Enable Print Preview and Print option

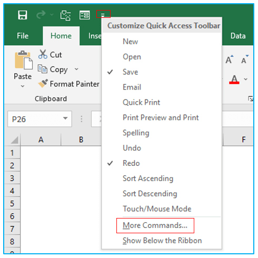(x=162, y=117)
